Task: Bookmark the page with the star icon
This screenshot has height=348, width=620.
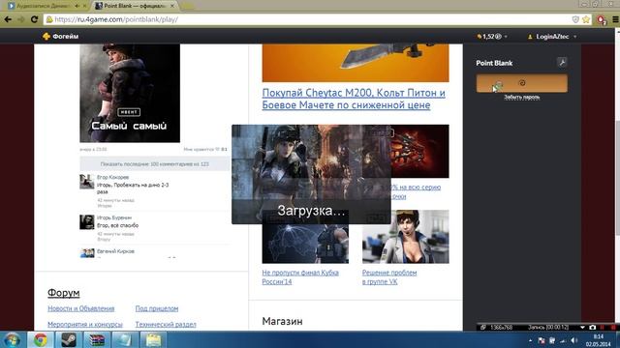Action: [x=586, y=19]
